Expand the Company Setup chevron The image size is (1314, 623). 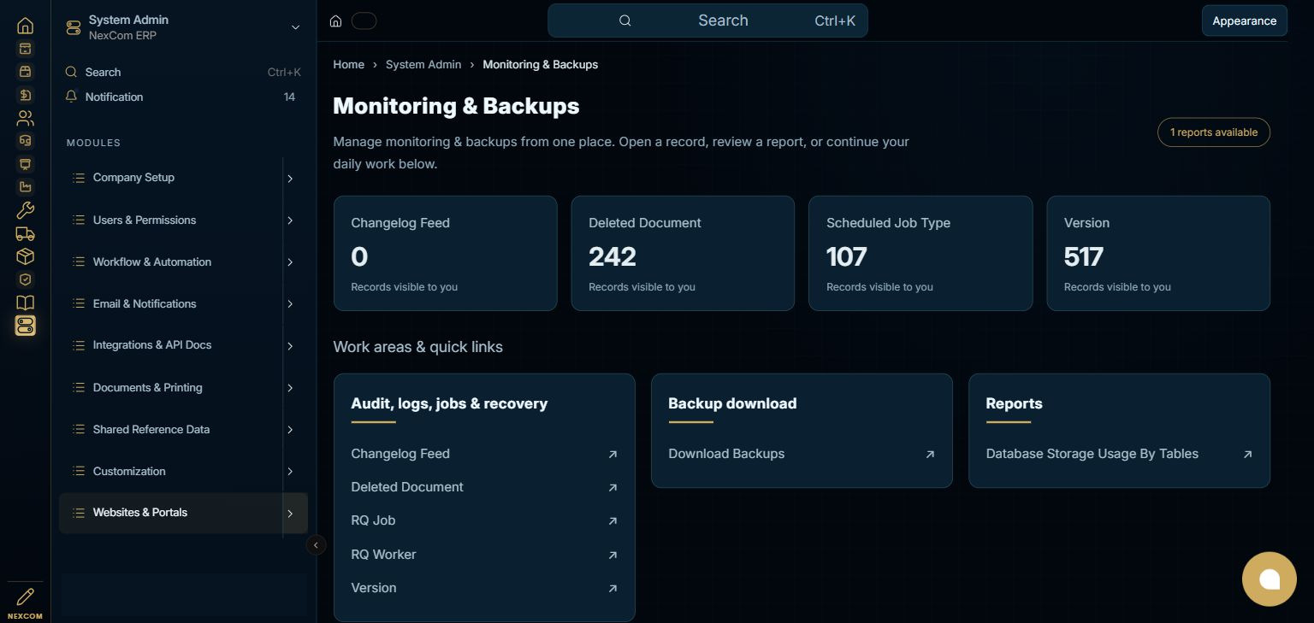click(290, 179)
